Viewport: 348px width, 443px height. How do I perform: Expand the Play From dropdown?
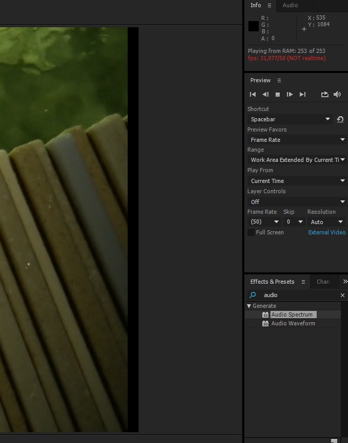[x=296, y=181]
